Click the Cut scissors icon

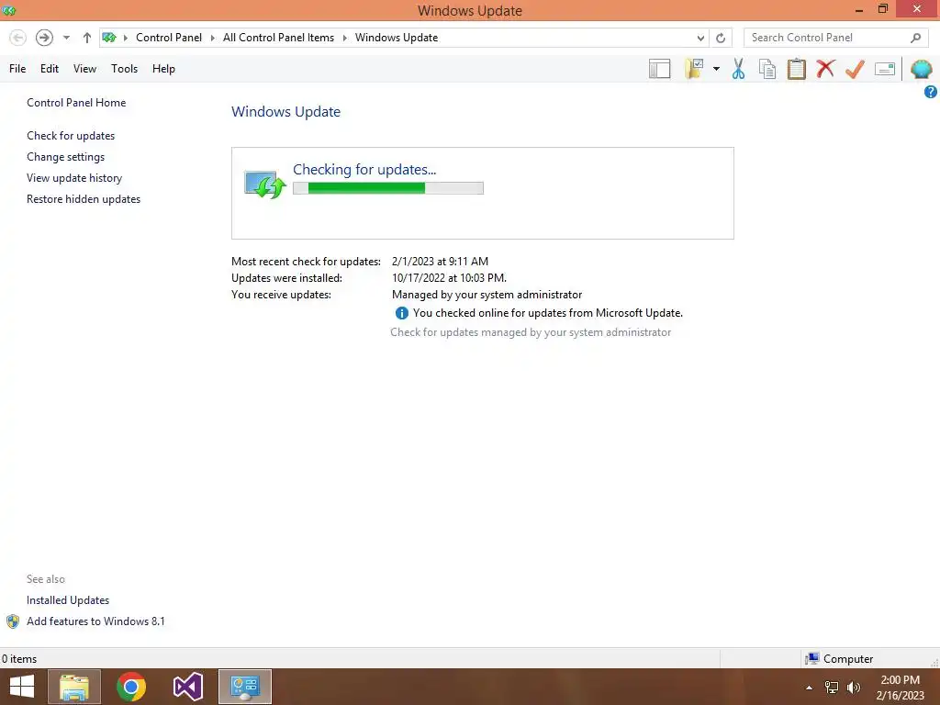click(x=739, y=69)
